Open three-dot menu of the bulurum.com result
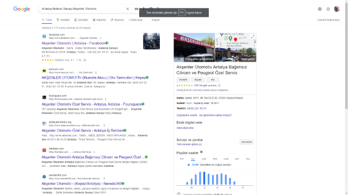The image size is (348, 195). (96, 73)
